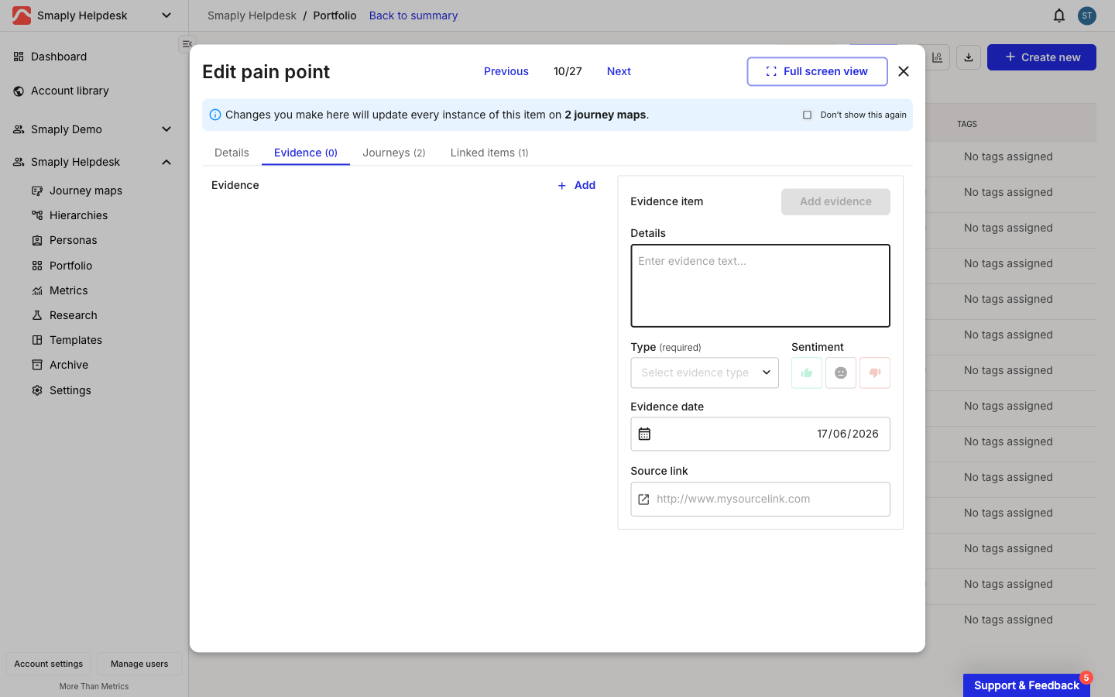Image resolution: width=1115 pixels, height=697 pixels.
Task: Select the thumbs-down negative sentiment
Action: click(875, 373)
